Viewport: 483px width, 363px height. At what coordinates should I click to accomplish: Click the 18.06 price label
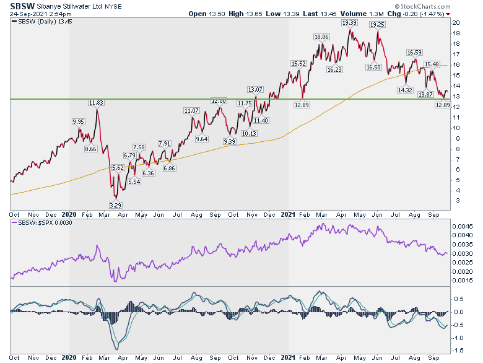(321, 37)
